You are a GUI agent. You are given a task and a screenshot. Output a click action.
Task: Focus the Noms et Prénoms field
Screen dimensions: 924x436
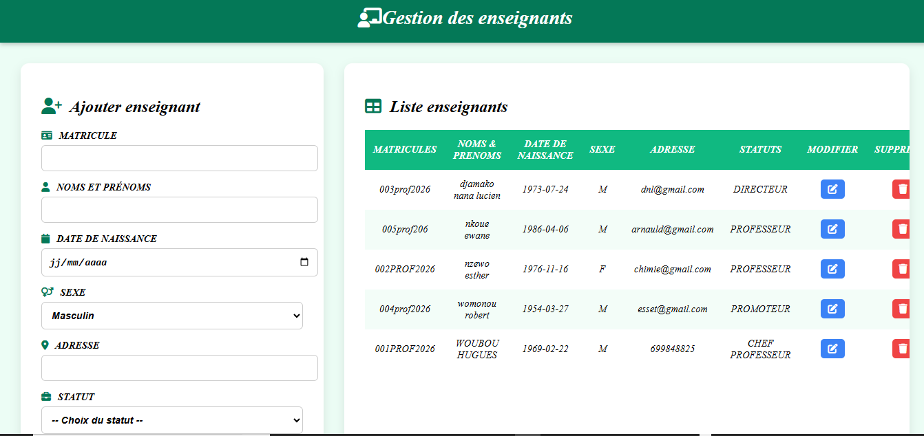click(180, 210)
